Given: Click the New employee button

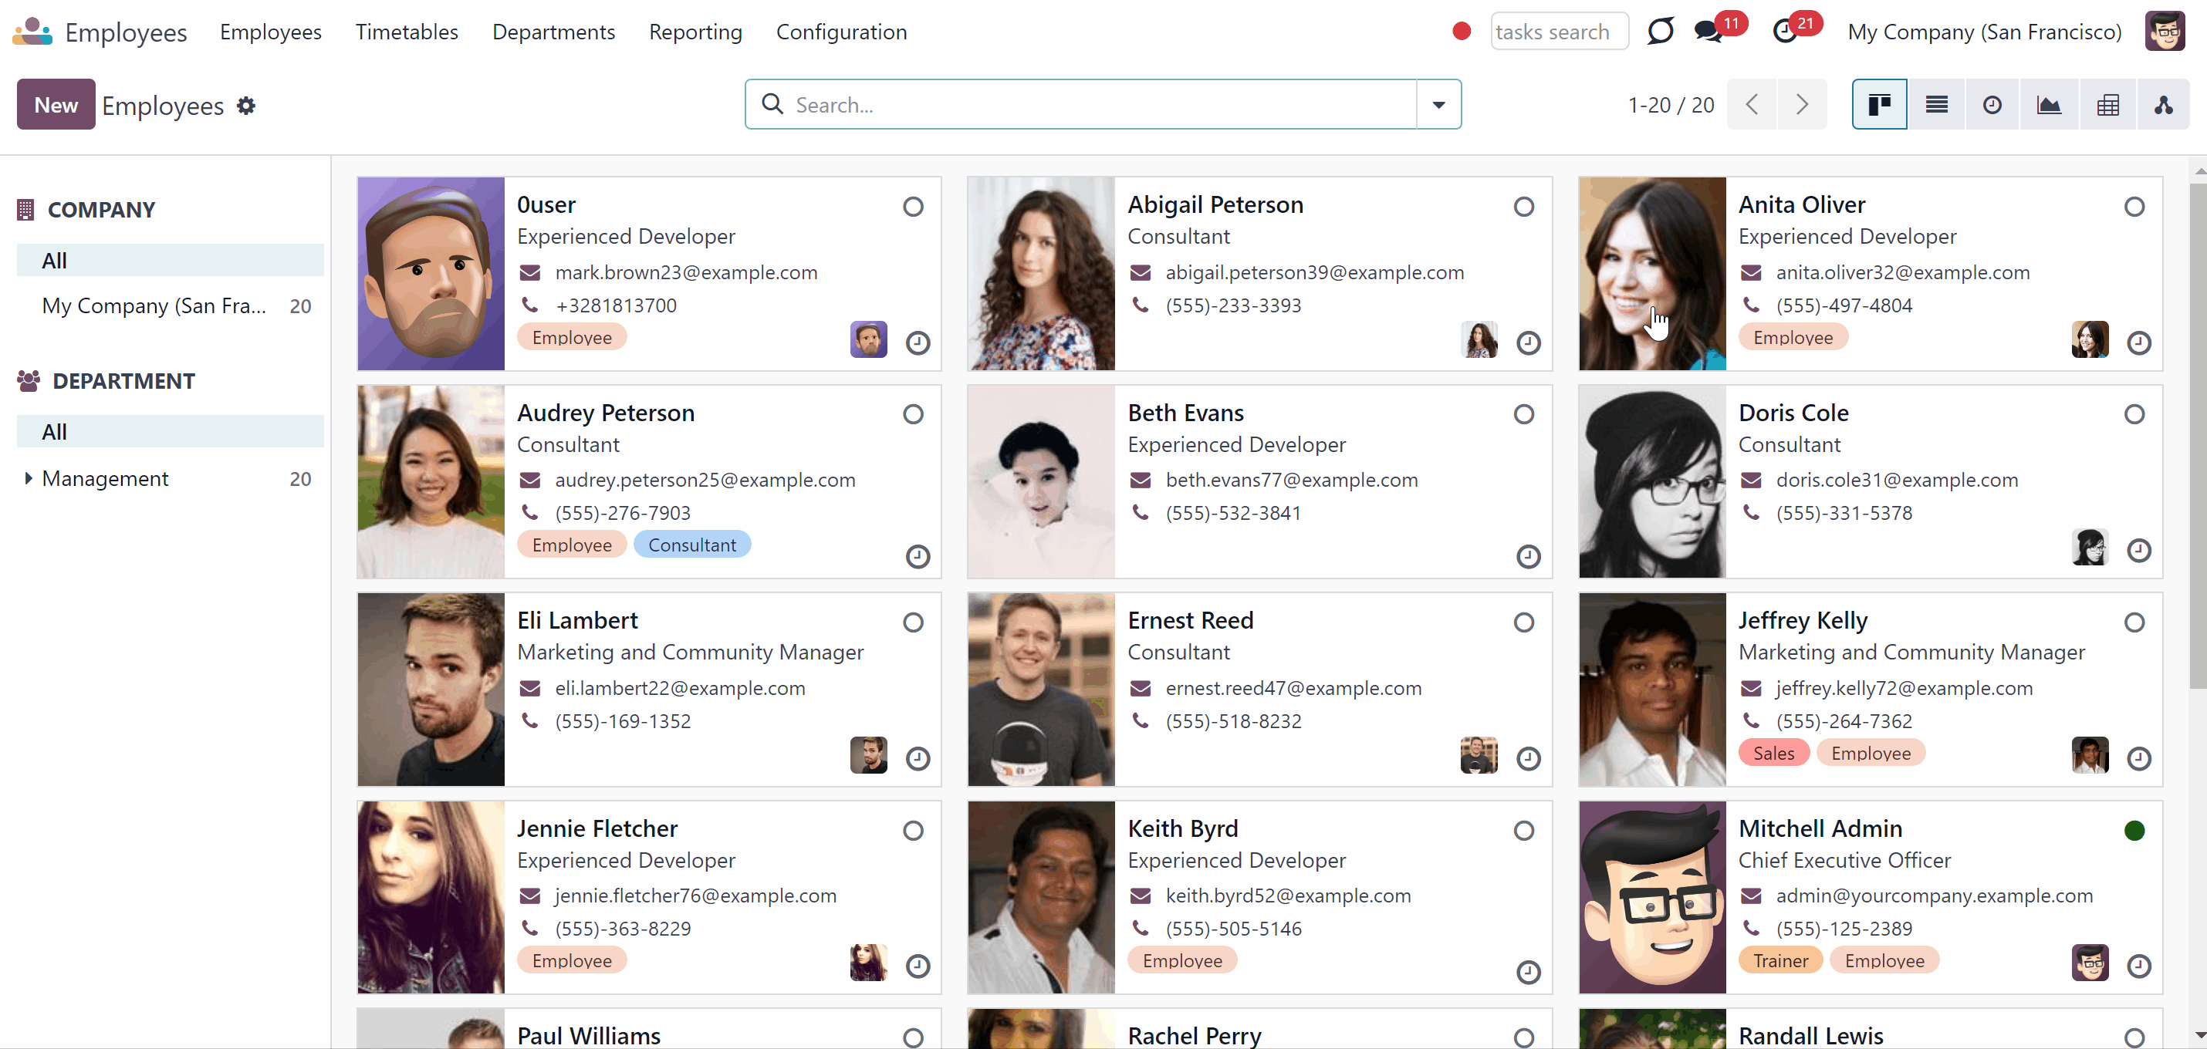Looking at the screenshot, I should pyautogui.click(x=56, y=104).
